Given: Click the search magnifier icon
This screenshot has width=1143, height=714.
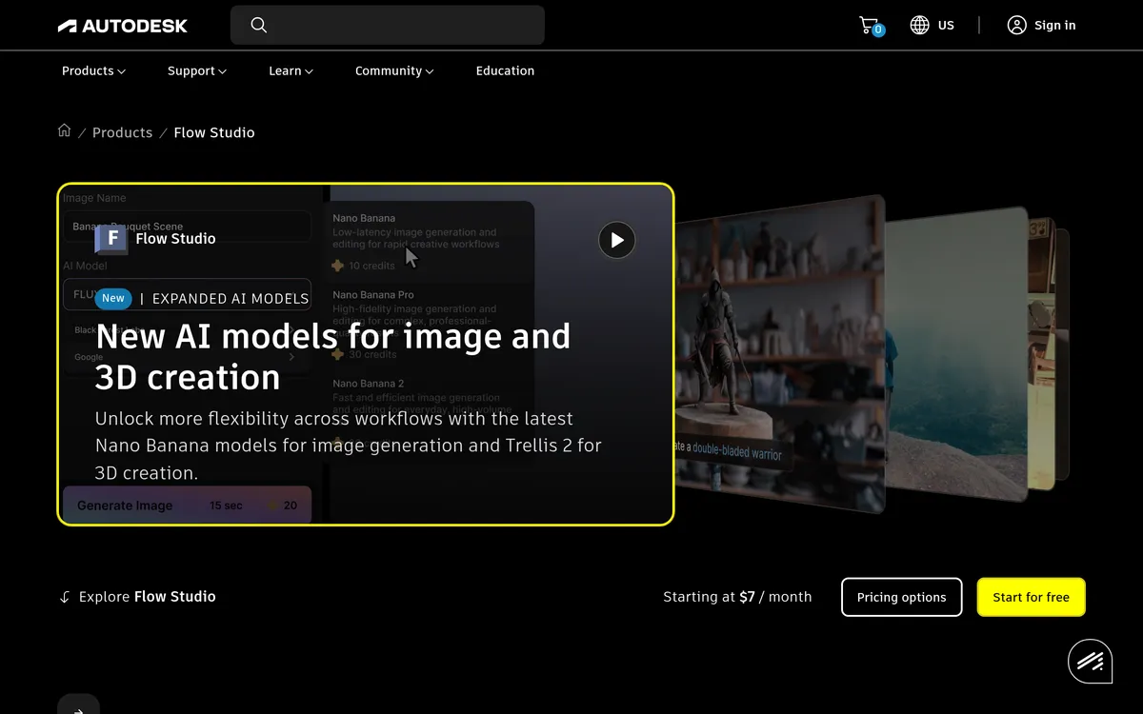Looking at the screenshot, I should pyautogui.click(x=259, y=26).
